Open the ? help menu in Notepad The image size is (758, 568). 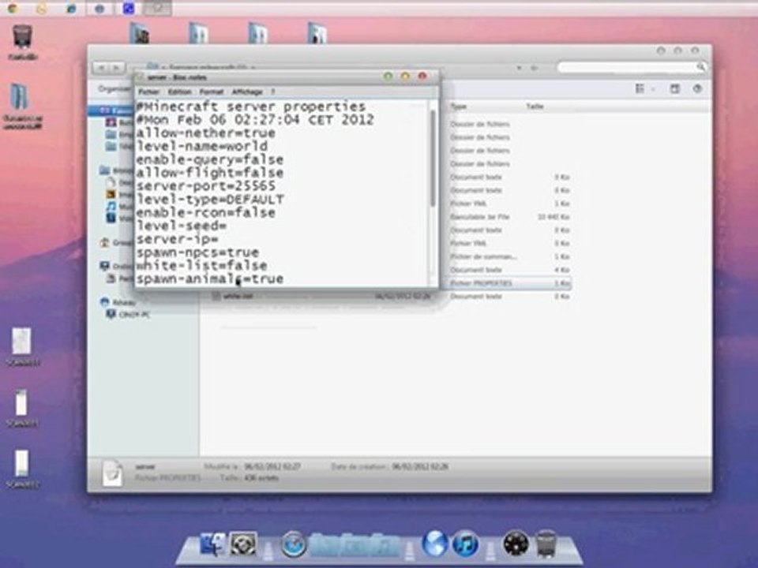[x=272, y=92]
